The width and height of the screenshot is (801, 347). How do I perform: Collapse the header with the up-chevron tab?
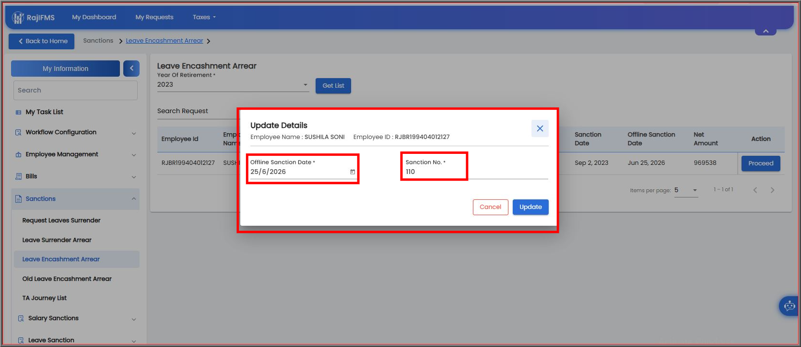click(766, 31)
